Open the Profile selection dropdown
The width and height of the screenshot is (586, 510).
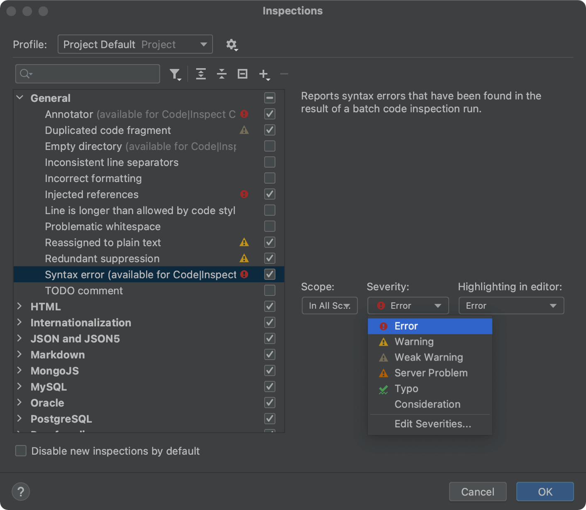click(135, 44)
